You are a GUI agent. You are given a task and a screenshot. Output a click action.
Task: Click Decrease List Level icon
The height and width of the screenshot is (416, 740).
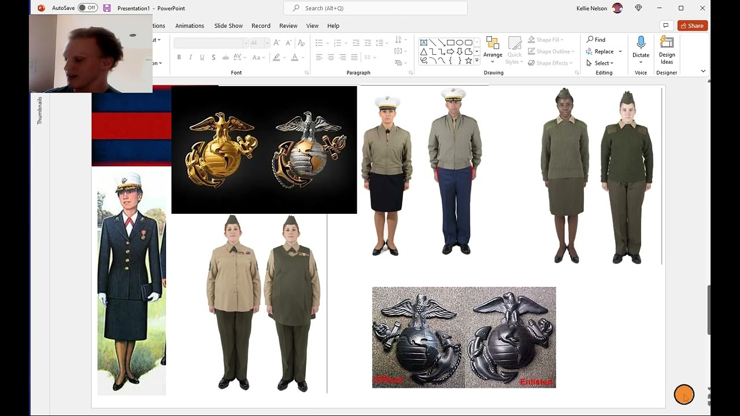(356, 43)
